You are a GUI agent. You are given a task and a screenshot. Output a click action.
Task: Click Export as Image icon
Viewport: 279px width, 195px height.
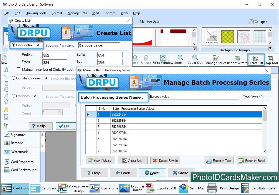pyautogui.click(x=124, y=188)
